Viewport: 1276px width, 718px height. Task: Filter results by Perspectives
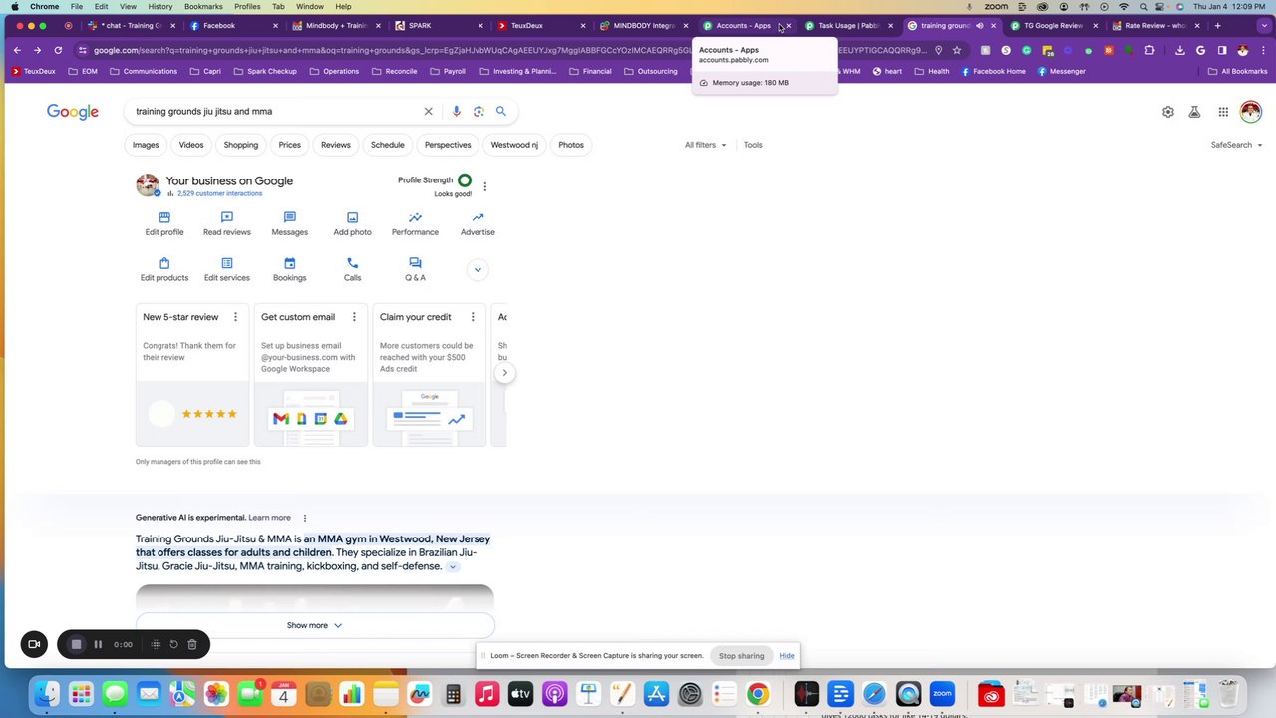click(x=448, y=145)
